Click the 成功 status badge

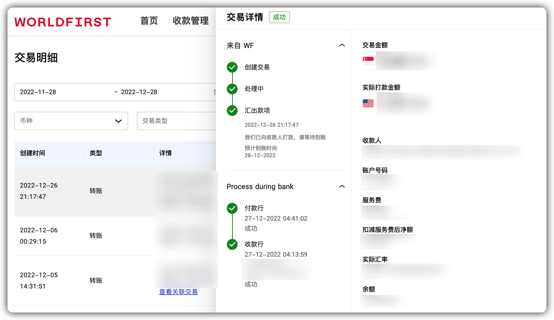tap(279, 17)
